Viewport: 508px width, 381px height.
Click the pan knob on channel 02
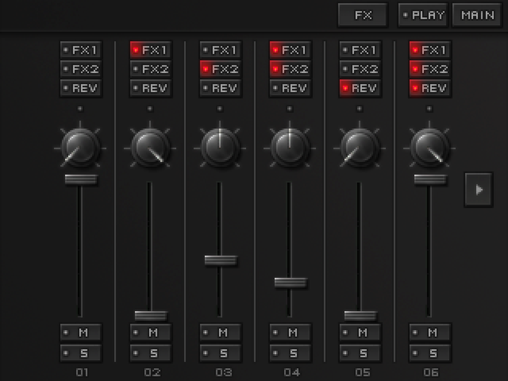pos(150,148)
